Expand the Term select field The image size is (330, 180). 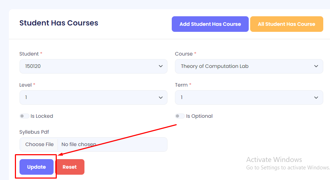[x=245, y=97]
